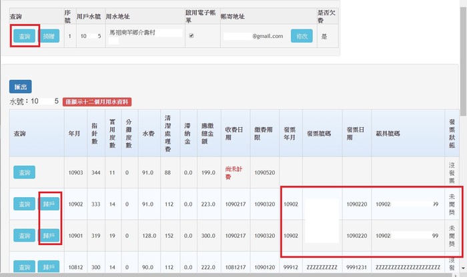Click the 年月 column header
This screenshot has width=467, height=277.
[75, 134]
